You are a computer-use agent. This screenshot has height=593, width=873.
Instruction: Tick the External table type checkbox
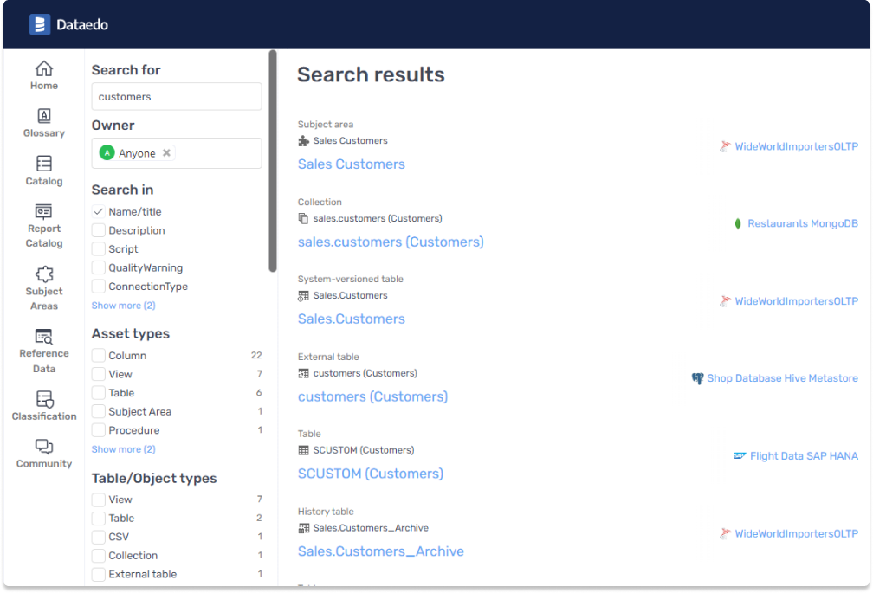(99, 574)
